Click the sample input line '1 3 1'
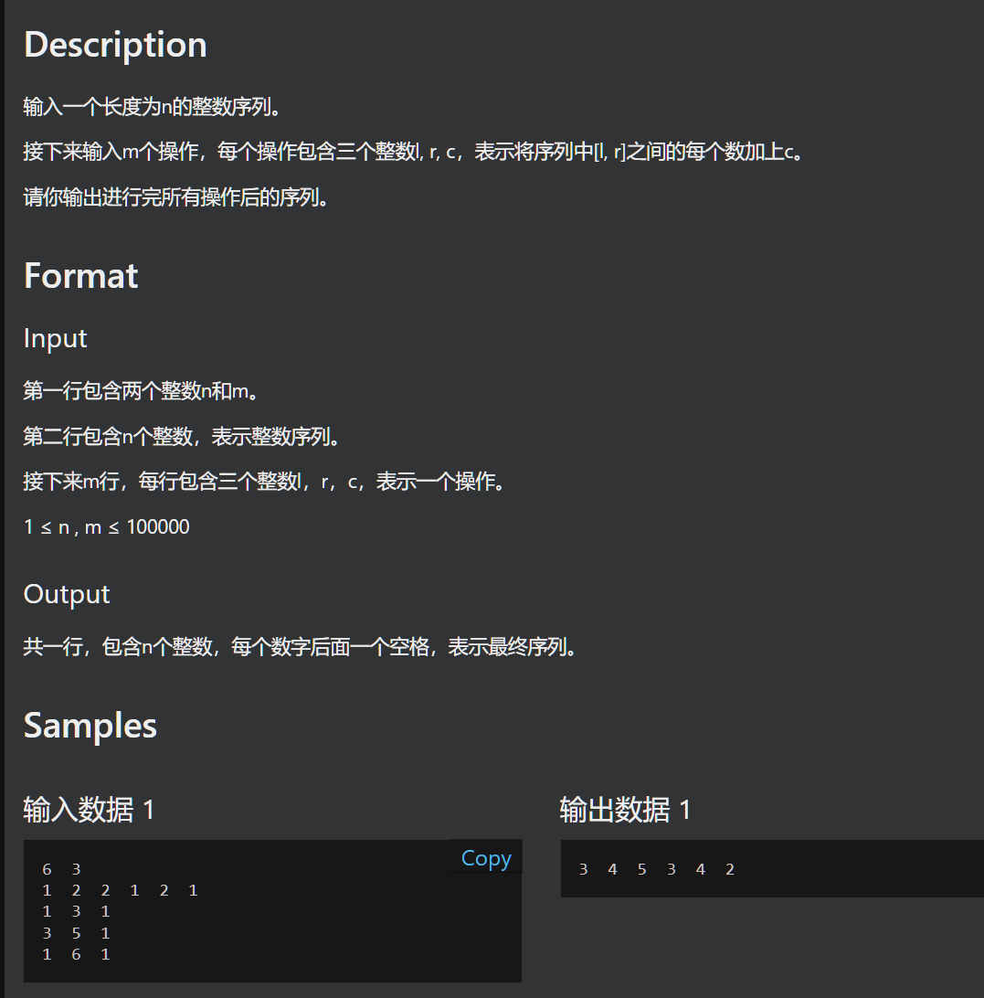This screenshot has height=998, width=984. coord(77,911)
